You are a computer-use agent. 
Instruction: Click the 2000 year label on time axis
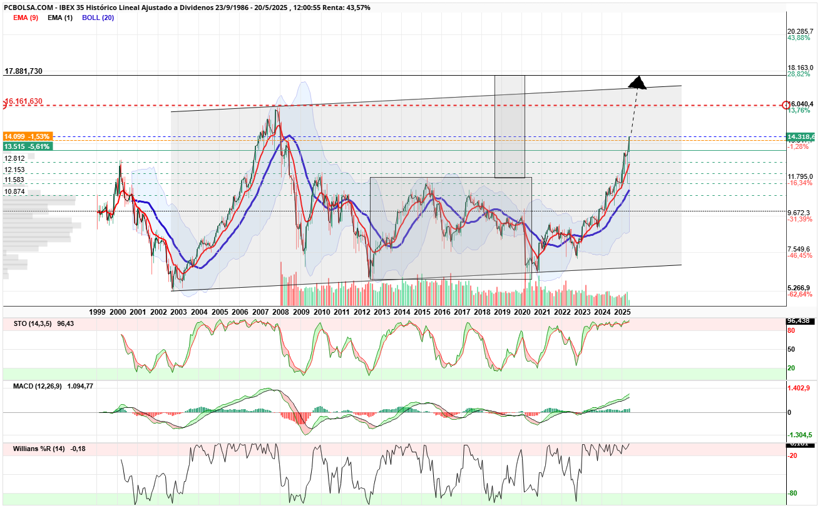tap(118, 312)
